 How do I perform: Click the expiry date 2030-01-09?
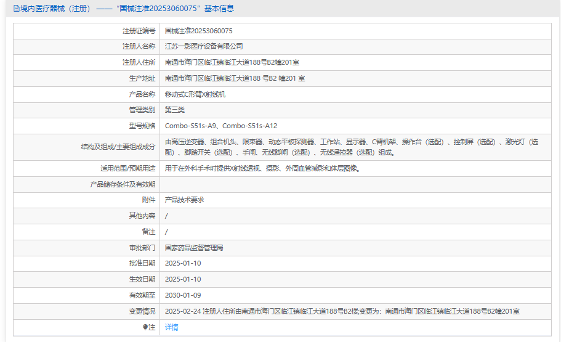click(183, 295)
